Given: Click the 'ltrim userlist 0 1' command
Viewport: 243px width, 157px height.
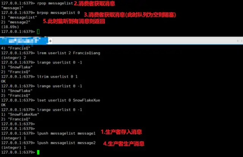Looking at the screenshot, I should pos(57,76).
